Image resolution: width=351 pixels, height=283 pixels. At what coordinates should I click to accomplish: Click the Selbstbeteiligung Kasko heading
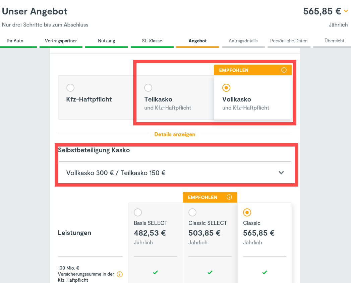(94, 150)
